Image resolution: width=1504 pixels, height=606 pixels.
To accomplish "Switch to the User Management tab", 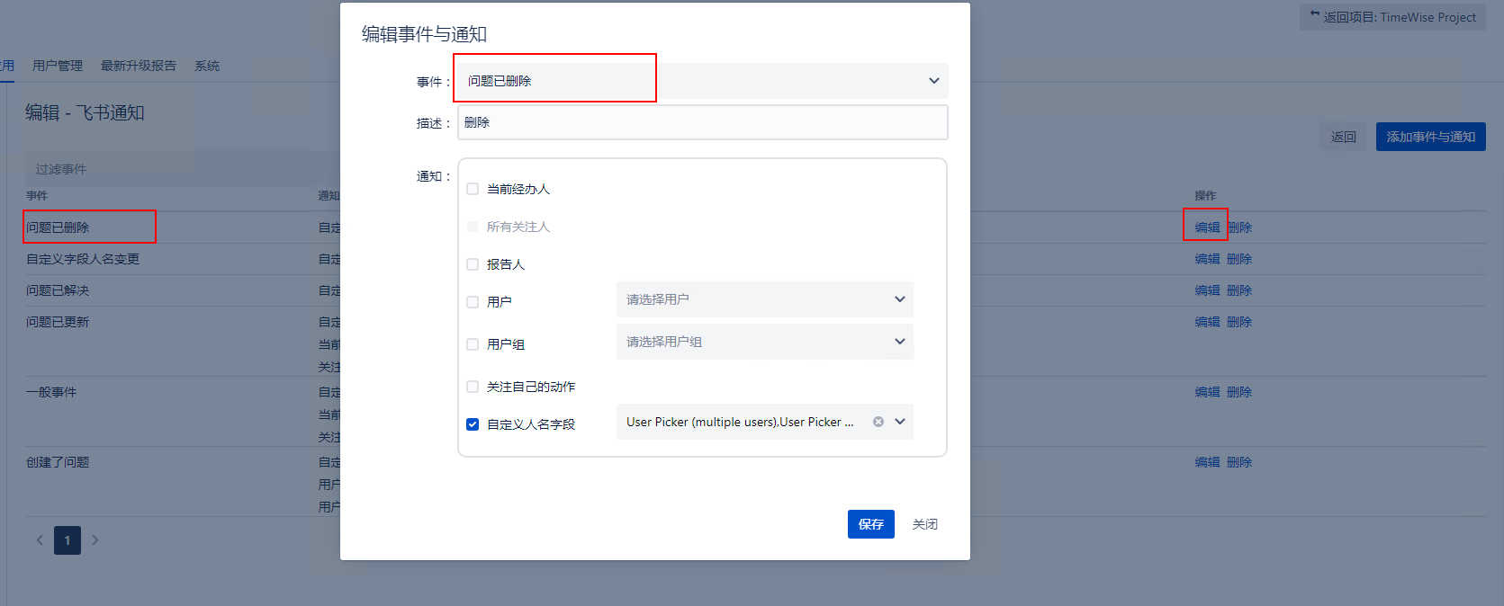I will [x=58, y=66].
